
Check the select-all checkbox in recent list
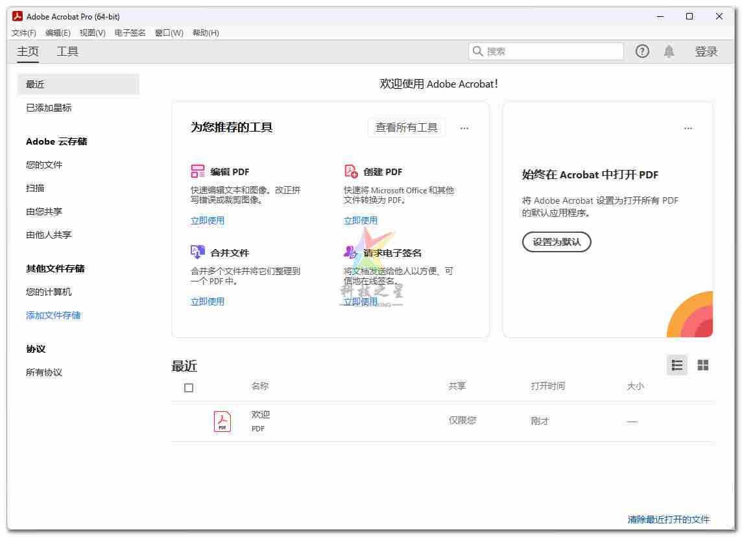189,388
